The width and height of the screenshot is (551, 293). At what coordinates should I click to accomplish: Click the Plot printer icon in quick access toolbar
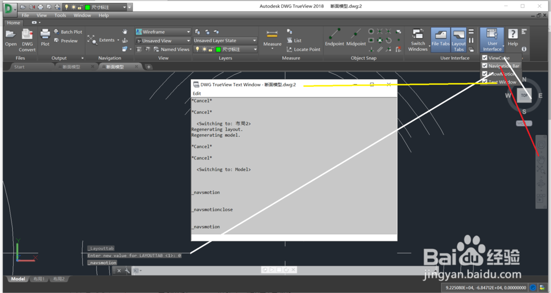tap(40, 7)
